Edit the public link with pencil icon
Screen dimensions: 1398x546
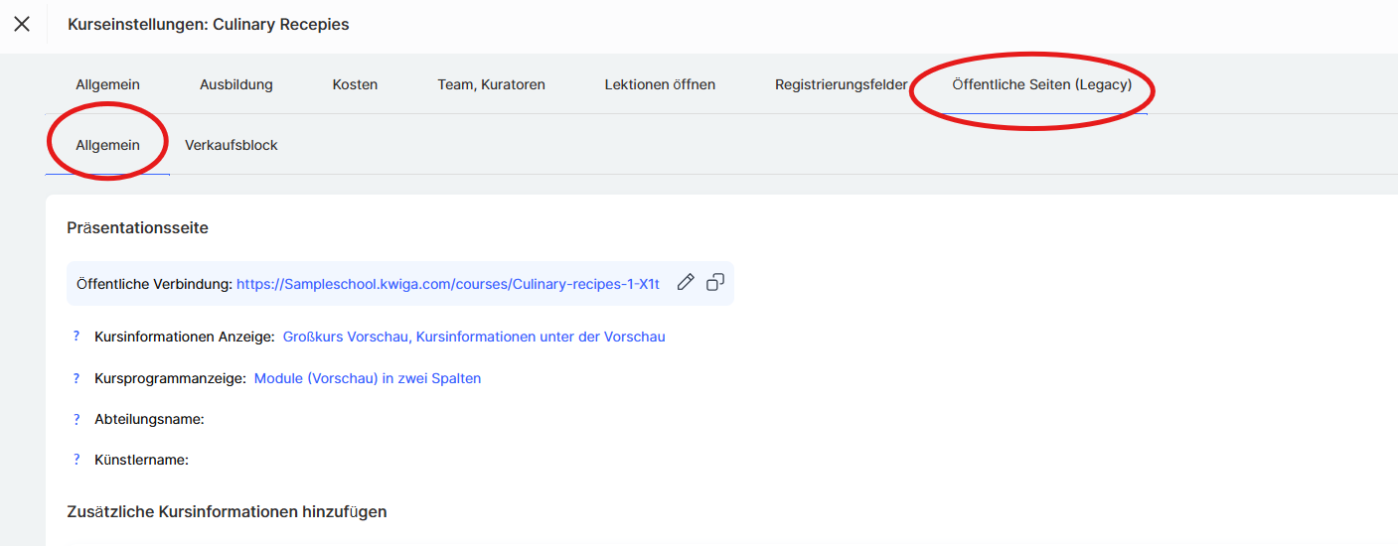(x=685, y=283)
